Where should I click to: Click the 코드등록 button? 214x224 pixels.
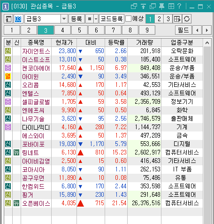pos(112,19)
